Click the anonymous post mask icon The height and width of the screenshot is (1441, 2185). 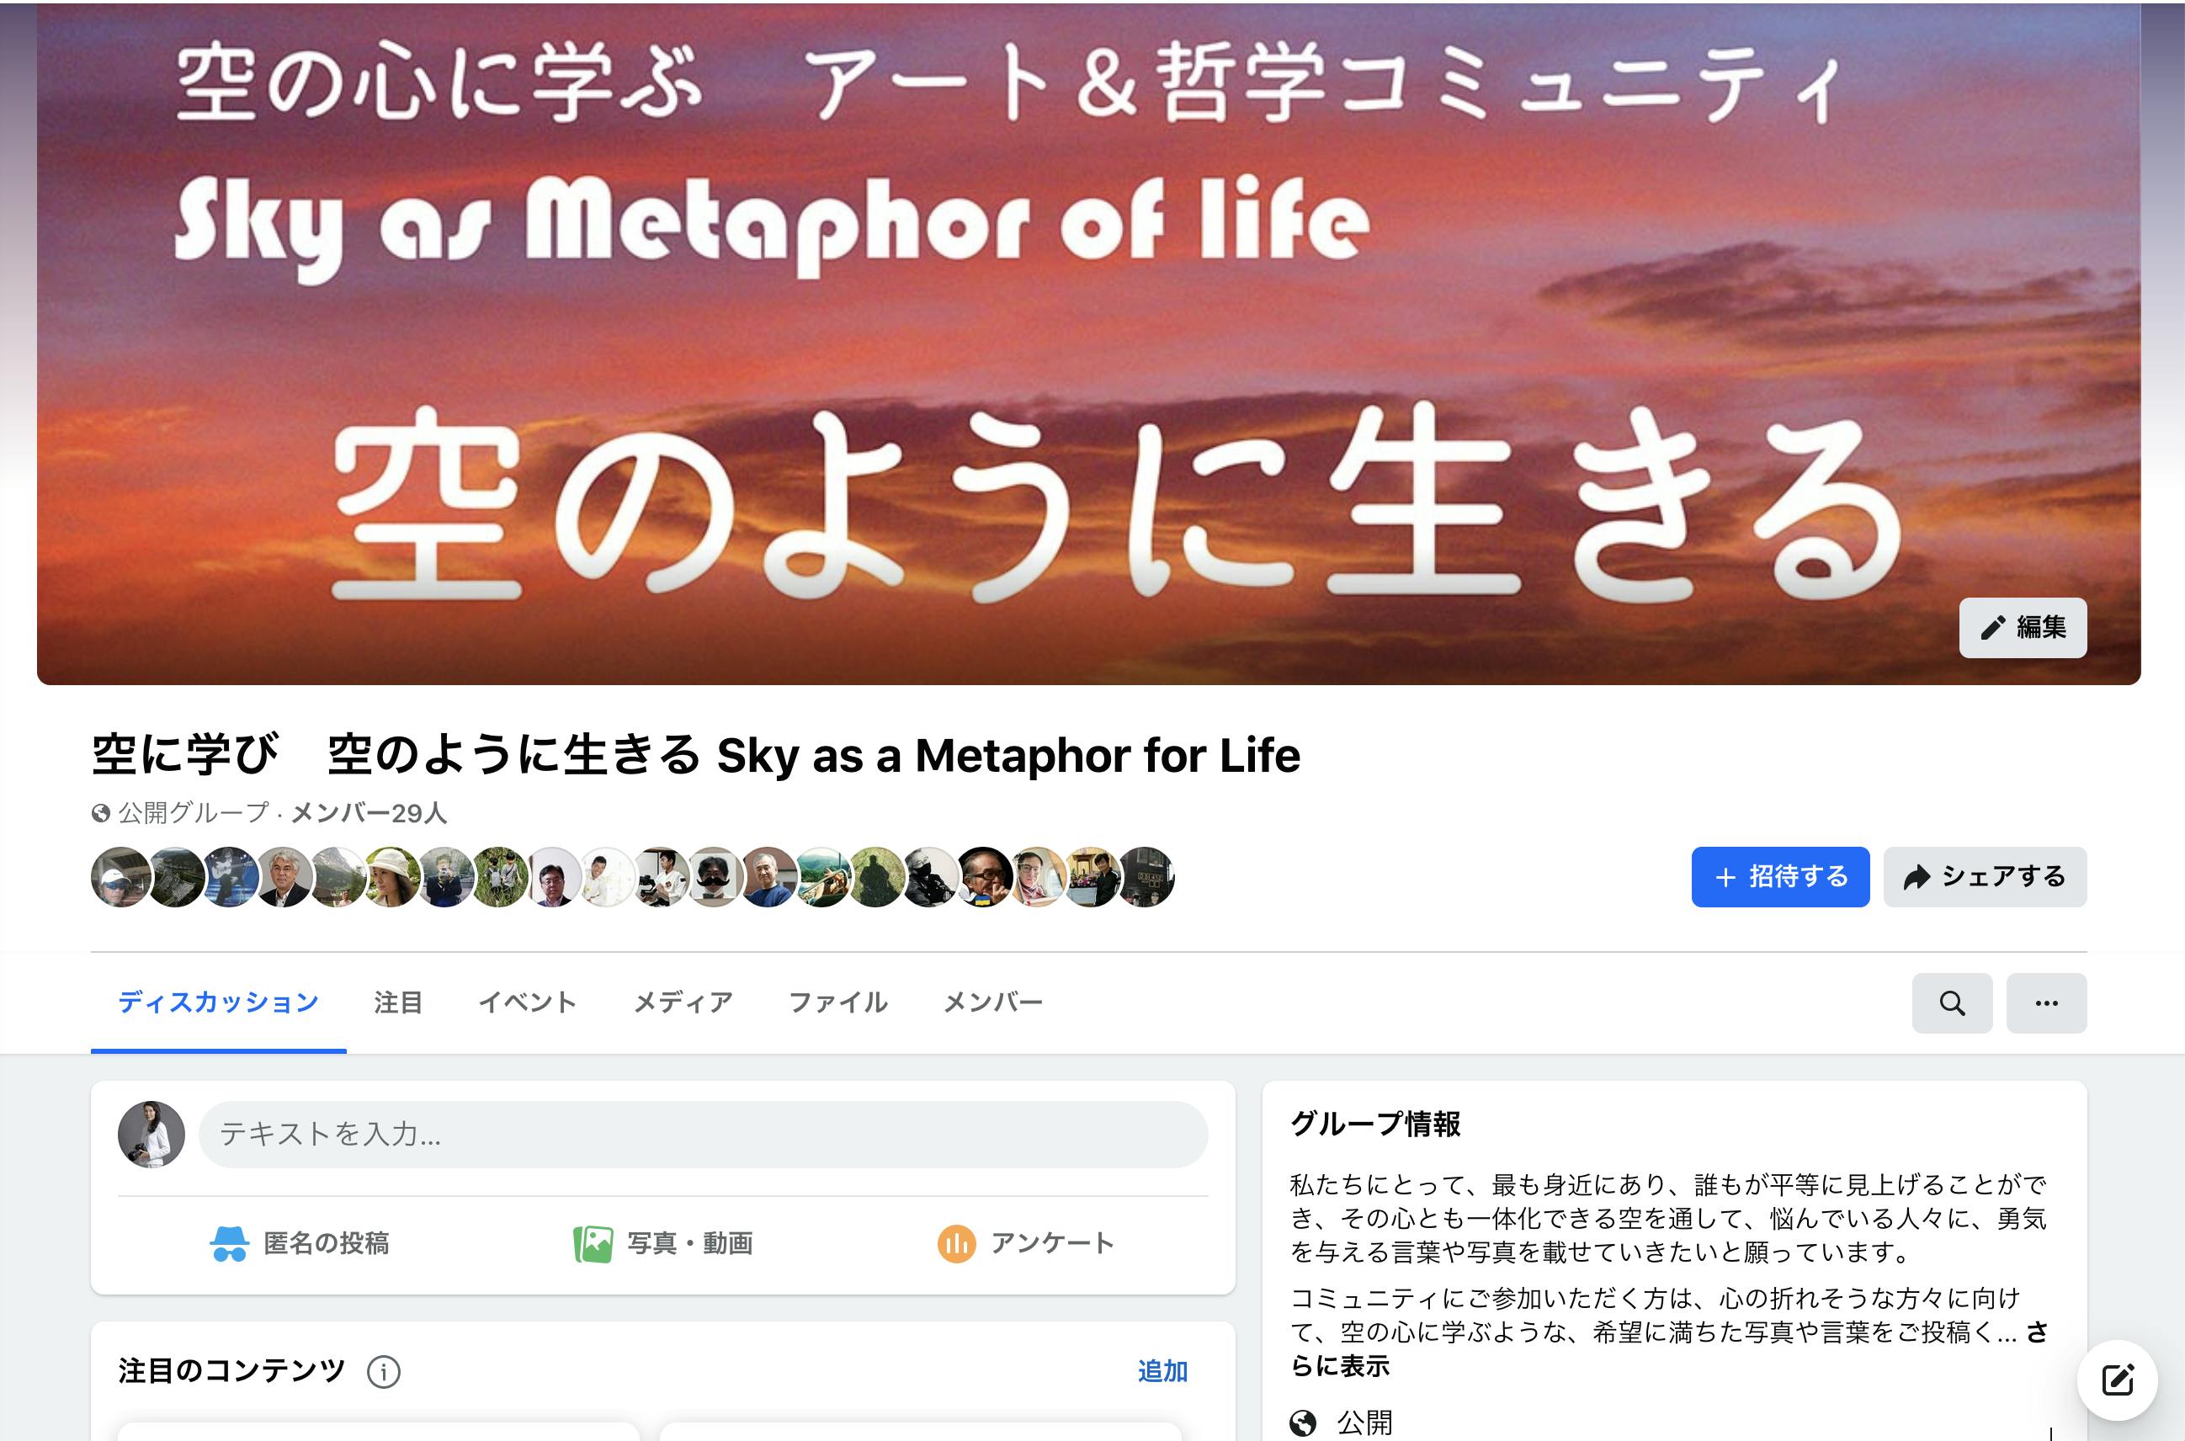(229, 1243)
